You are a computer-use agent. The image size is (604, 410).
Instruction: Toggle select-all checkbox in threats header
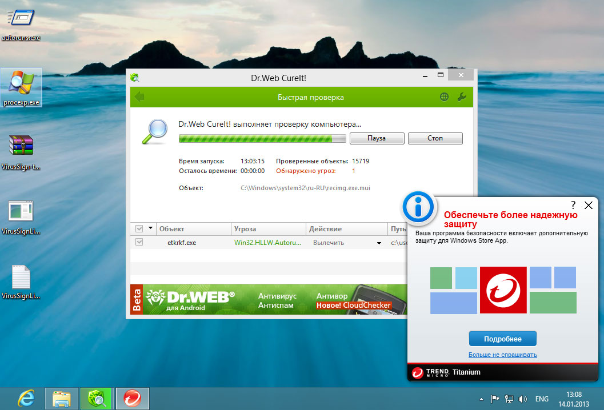pyautogui.click(x=139, y=228)
